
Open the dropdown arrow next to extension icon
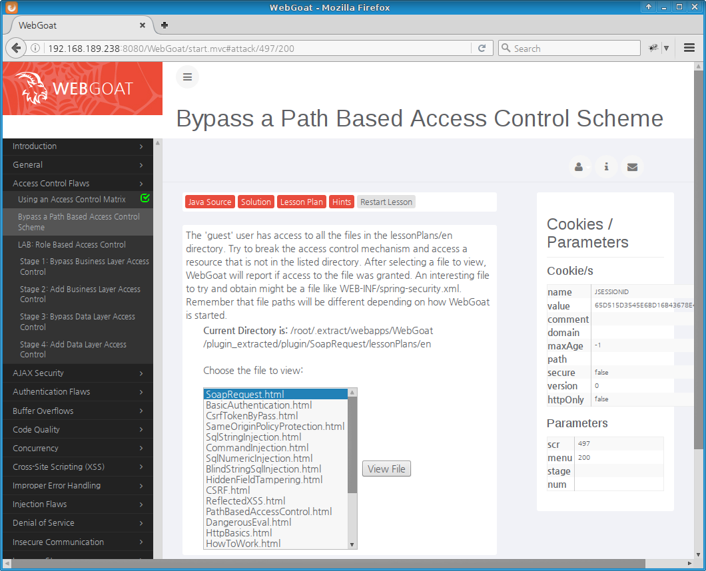[x=667, y=48]
